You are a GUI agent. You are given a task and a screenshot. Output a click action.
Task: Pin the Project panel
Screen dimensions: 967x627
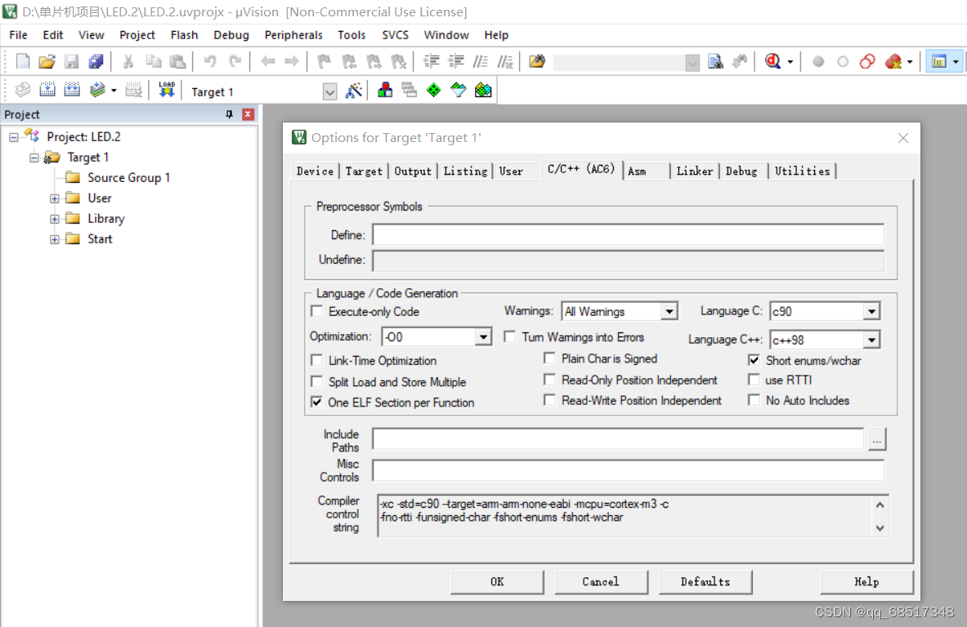[x=230, y=114]
